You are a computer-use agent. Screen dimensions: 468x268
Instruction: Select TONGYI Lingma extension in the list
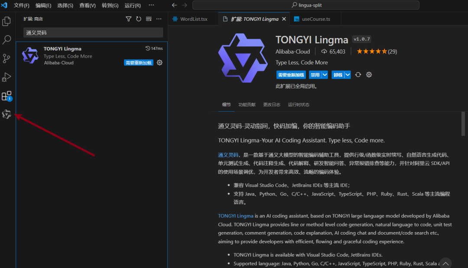[91, 55]
